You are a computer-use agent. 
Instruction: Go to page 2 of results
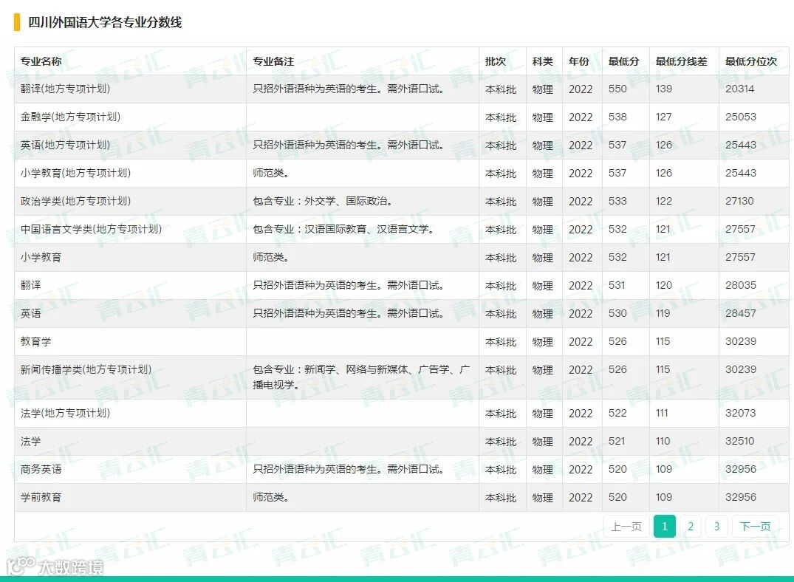tap(691, 527)
